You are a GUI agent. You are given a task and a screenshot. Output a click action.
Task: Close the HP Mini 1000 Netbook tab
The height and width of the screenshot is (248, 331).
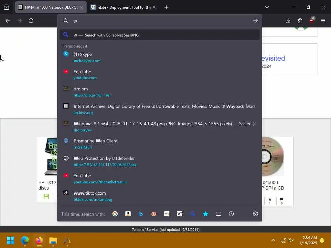(81, 7)
